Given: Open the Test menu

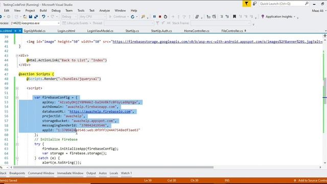Looking at the screenshot, I should point(92,10).
